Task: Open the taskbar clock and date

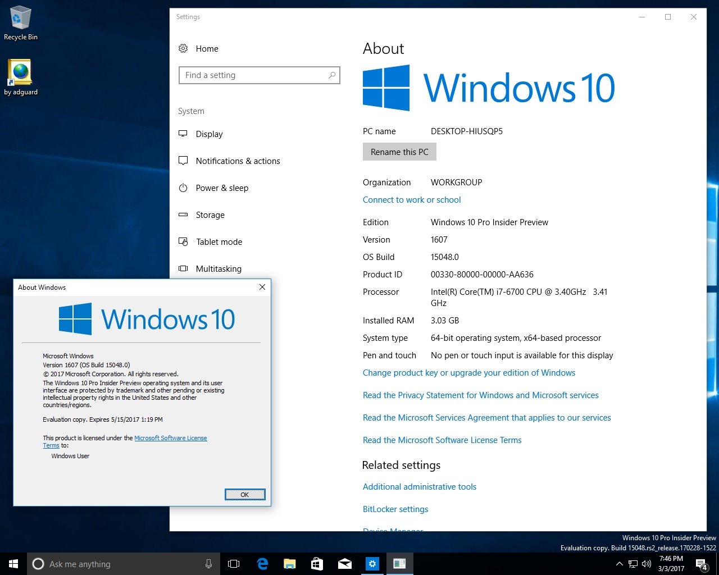Action: coord(671,564)
